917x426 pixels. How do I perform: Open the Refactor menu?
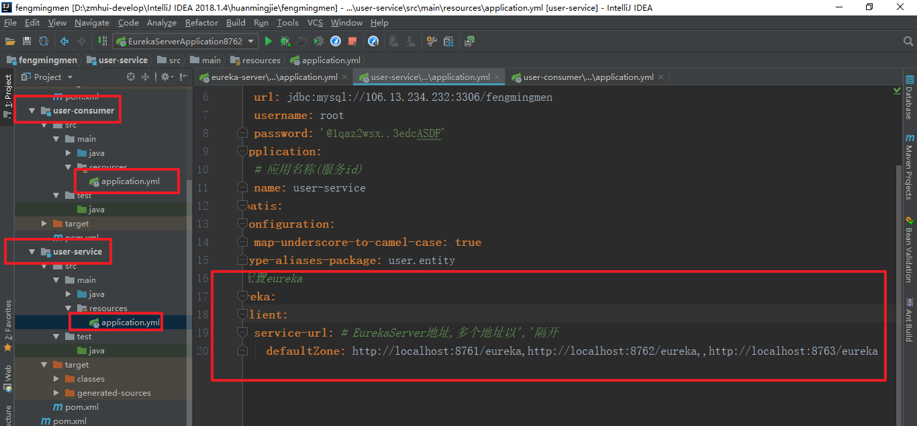[x=201, y=22]
